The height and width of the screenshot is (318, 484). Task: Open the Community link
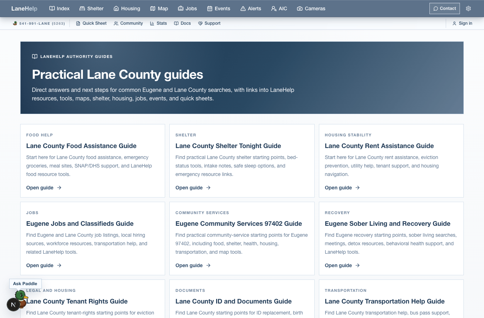point(128,23)
